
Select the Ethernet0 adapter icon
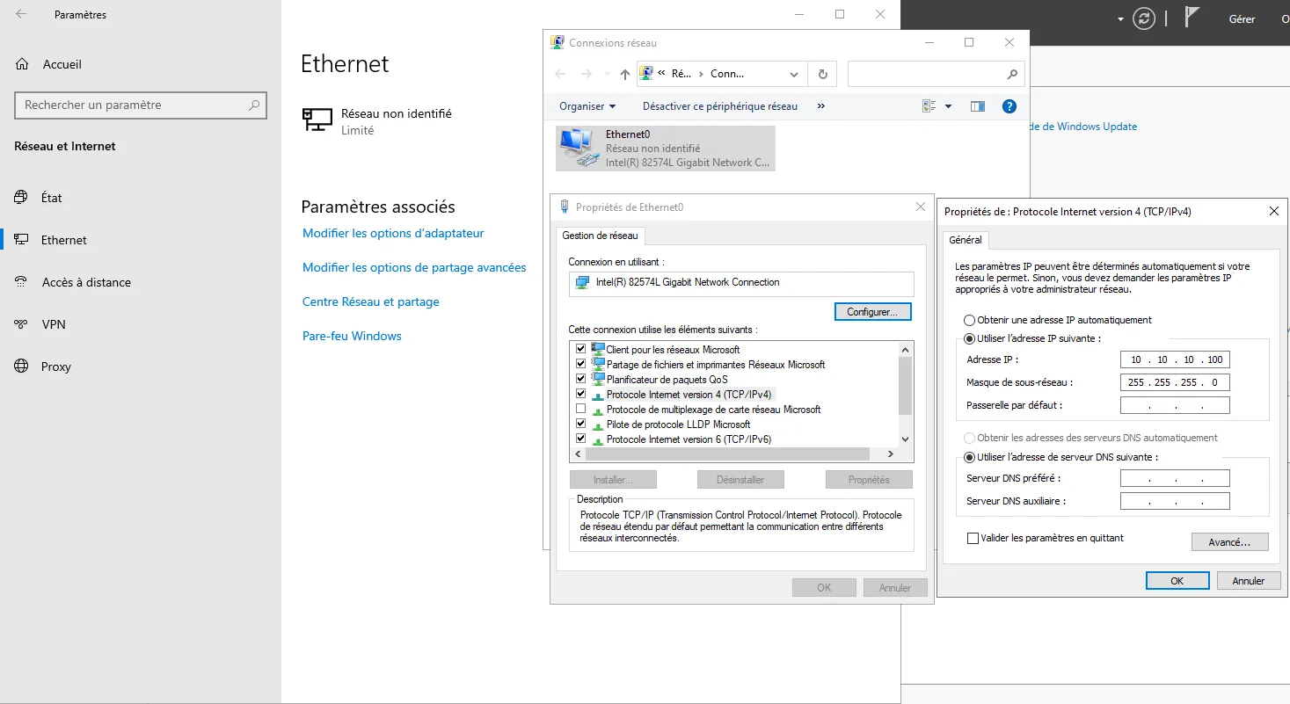tap(578, 148)
